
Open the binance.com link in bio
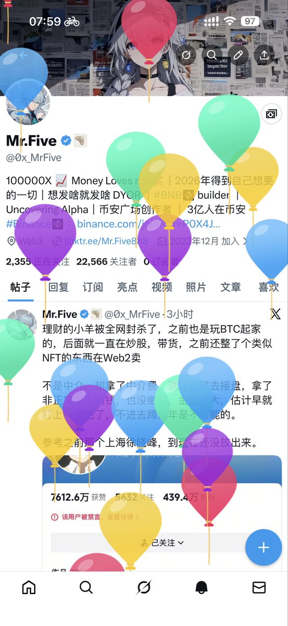point(148,224)
